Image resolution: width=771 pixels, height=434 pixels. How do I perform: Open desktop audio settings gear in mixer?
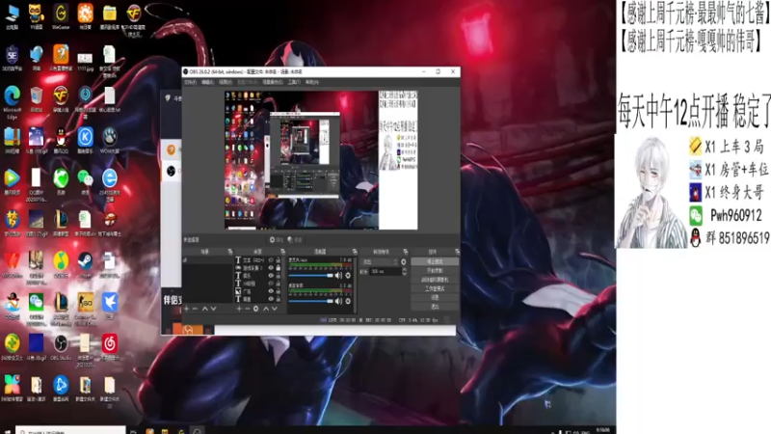(348, 301)
